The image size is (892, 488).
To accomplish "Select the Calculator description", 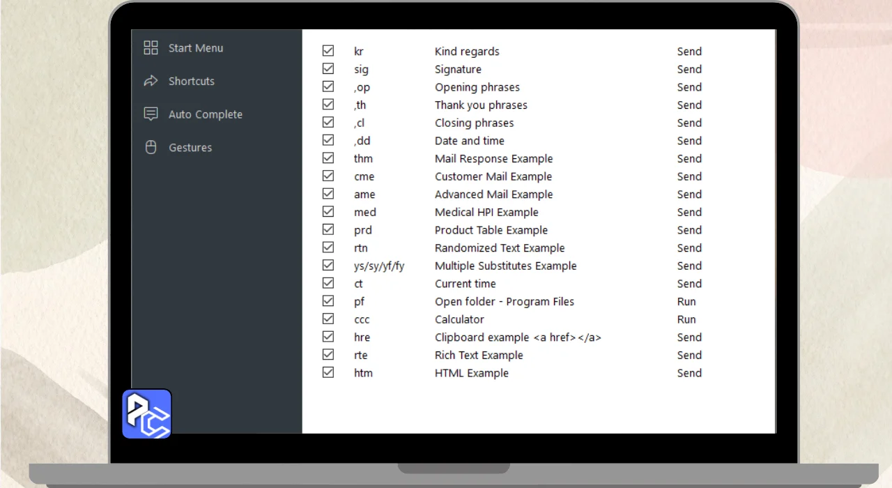I will (x=459, y=319).
